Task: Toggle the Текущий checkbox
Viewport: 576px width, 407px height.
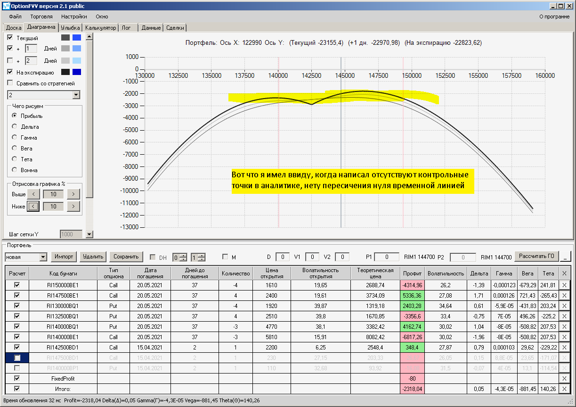Action: pos(10,38)
